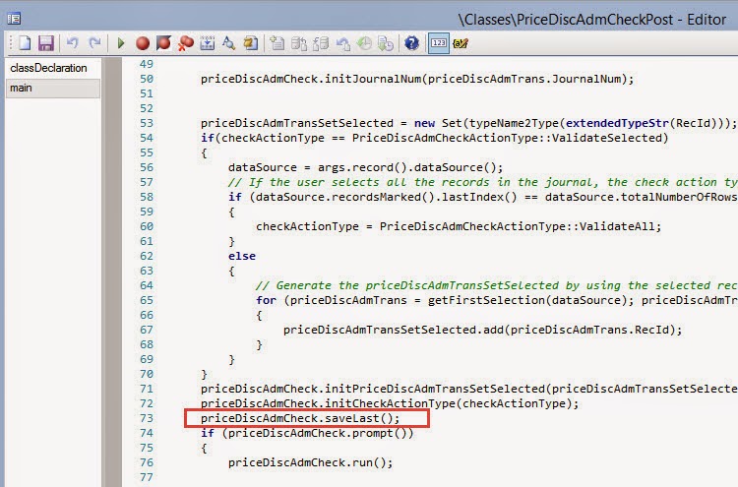
Task: Click add to version control icon
Action: (277, 43)
